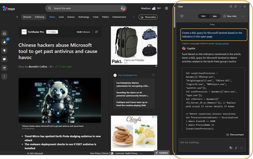253x159 pixels.
Task: Open the Feedback button
Action: click(162, 153)
